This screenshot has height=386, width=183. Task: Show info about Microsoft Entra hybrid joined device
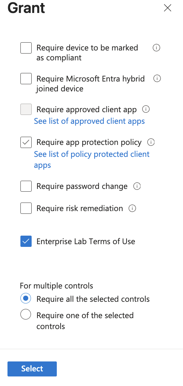[157, 78]
